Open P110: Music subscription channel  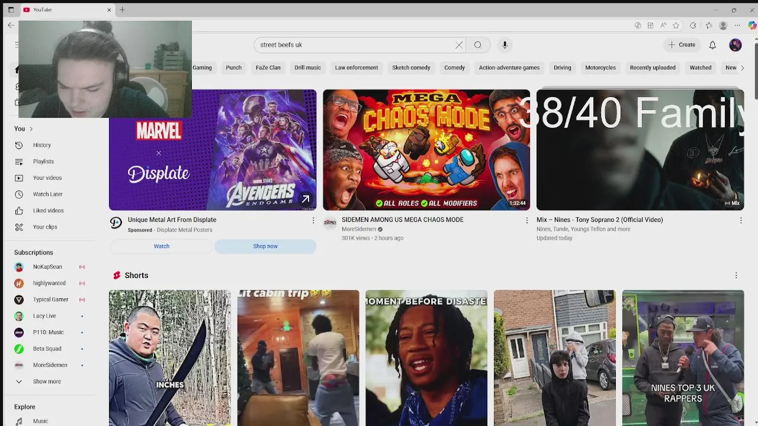coord(47,333)
